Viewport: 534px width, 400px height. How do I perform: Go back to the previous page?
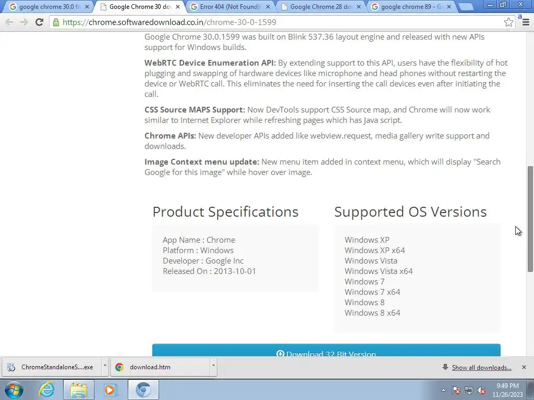(9, 22)
